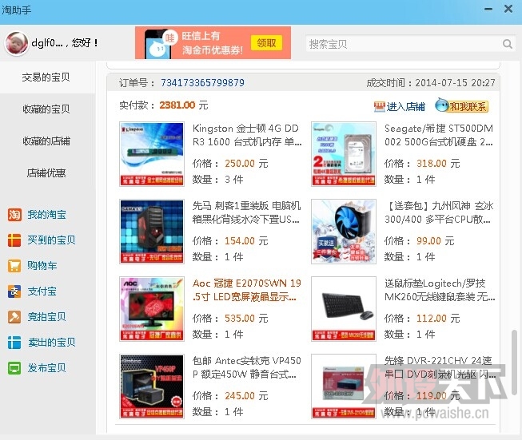Click 九州风神 玄冰 300/400 title
Viewport: 522px width, 440px height.
(439, 212)
